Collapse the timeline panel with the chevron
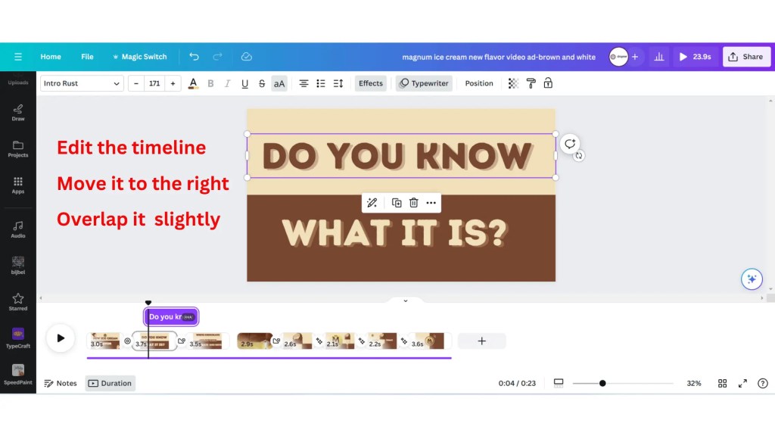 (x=405, y=301)
